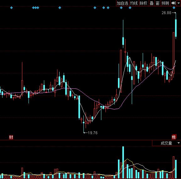Image resolution: width=181 pixels, height=179 pixels.
Task: Toggle the 叠 overlay comparison button
Action: (x=152, y=3)
